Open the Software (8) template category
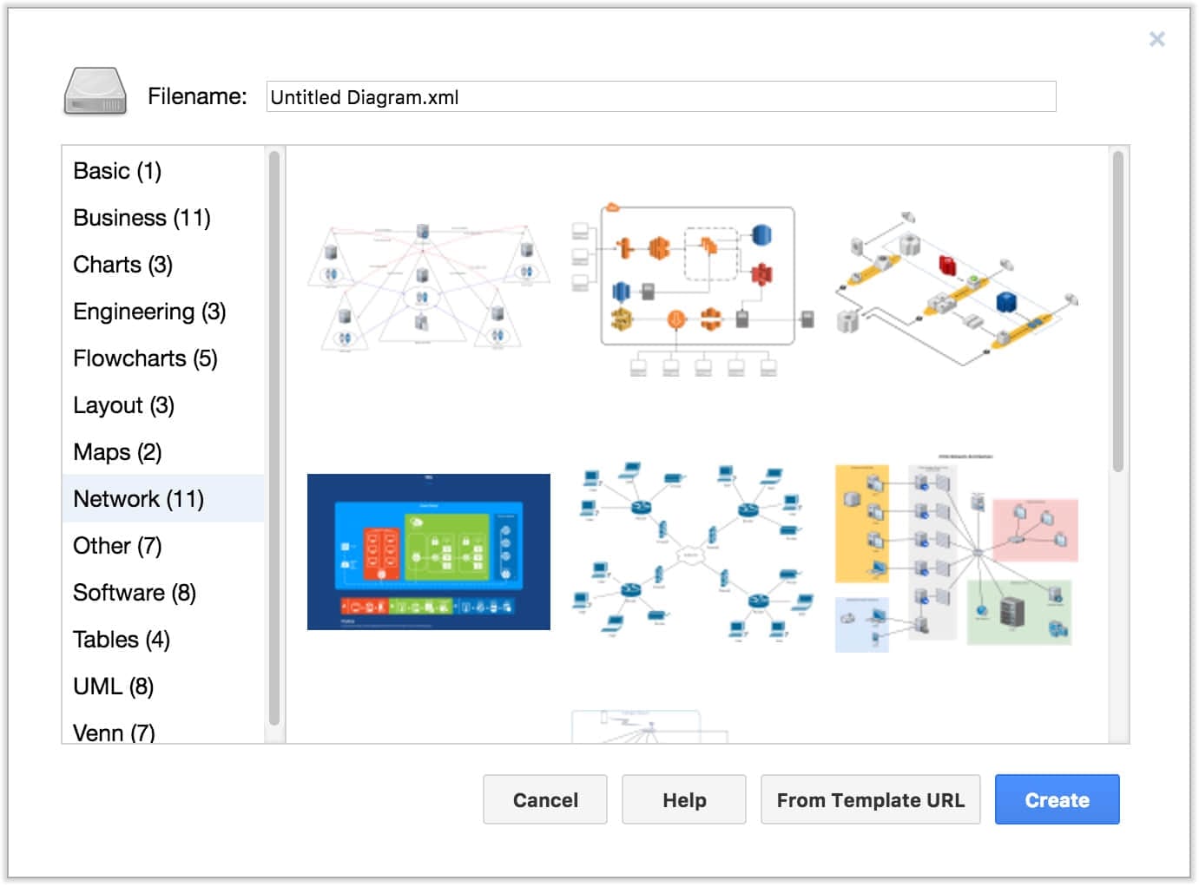This screenshot has height=887, width=1199. pos(135,593)
